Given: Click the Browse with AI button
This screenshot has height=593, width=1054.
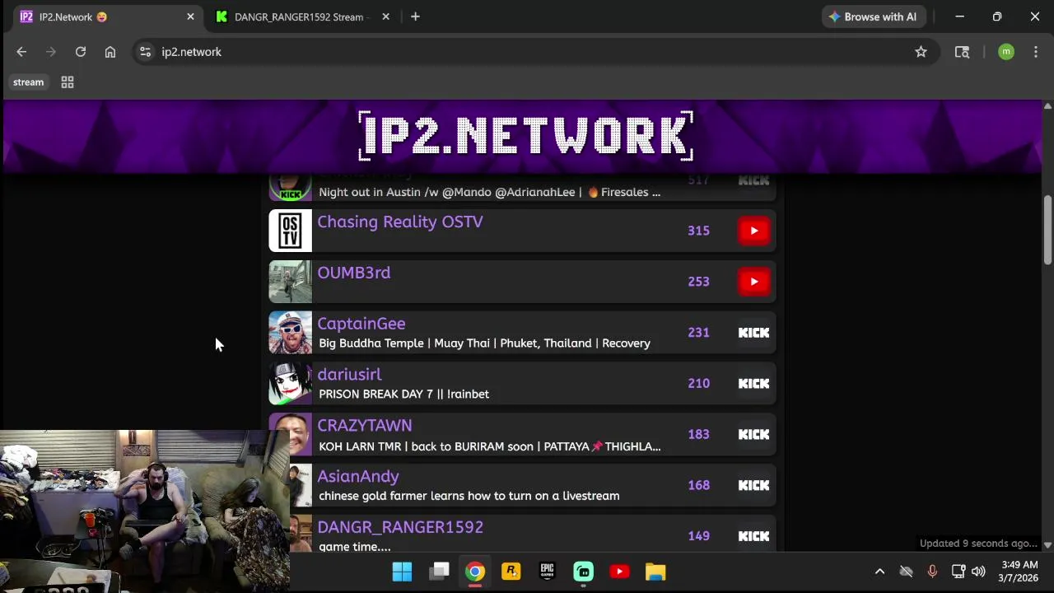Looking at the screenshot, I should coord(873,16).
